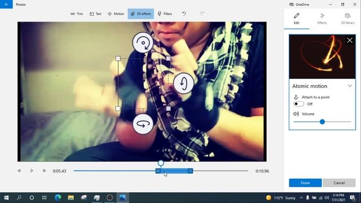
Task: Step forward one frame
Action: coord(44,171)
